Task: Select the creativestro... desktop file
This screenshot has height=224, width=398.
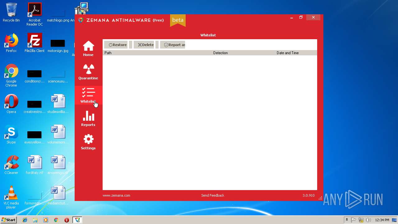Action: (x=35, y=106)
